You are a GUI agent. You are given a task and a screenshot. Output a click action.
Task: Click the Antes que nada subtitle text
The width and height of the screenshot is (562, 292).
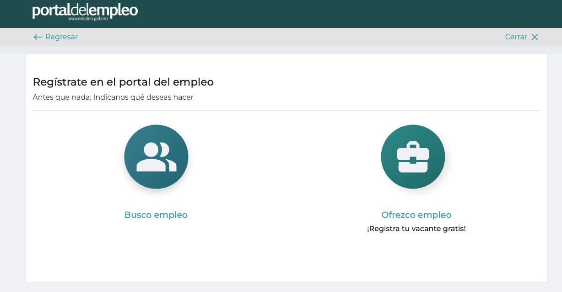tap(113, 97)
